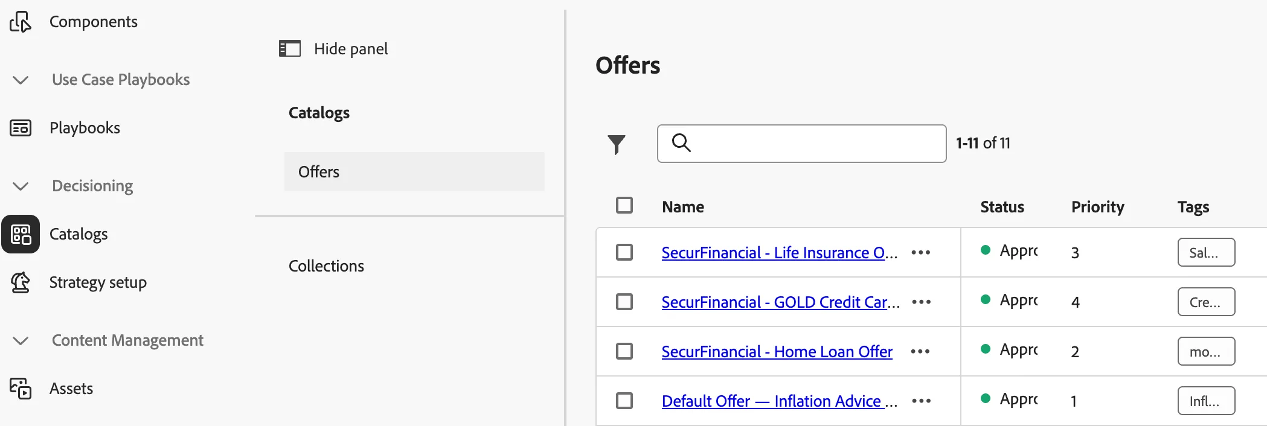
Task: Collapse the Use Case Playbooks section
Action: (x=21, y=80)
